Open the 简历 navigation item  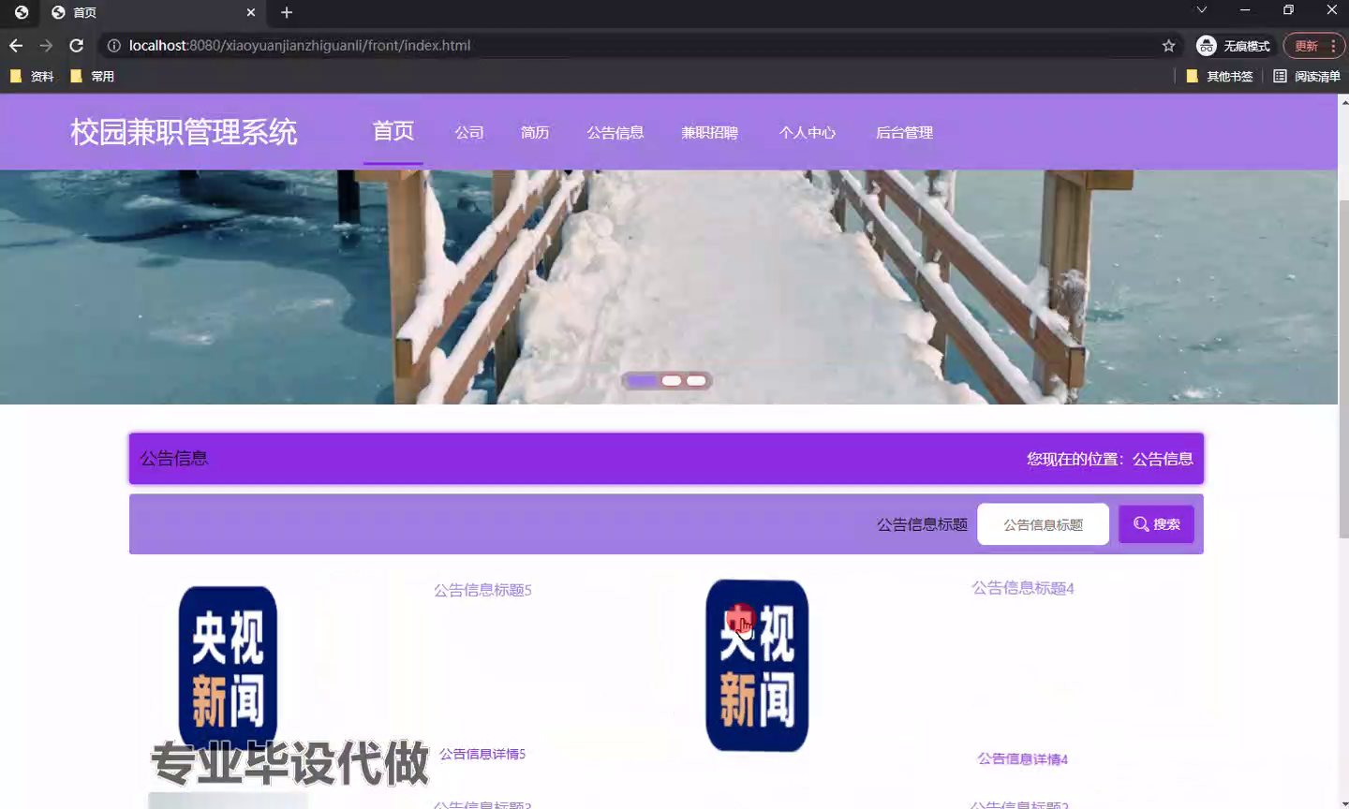click(535, 132)
